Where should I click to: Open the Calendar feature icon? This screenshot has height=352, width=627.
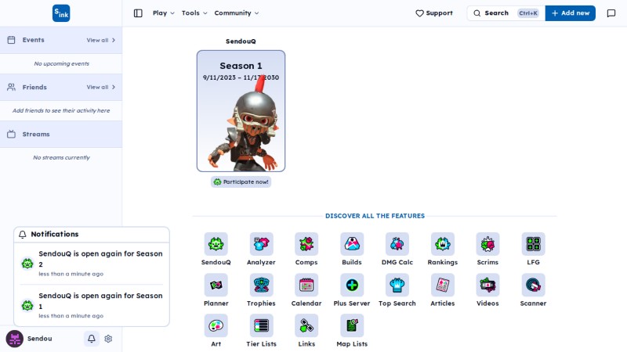point(306,285)
